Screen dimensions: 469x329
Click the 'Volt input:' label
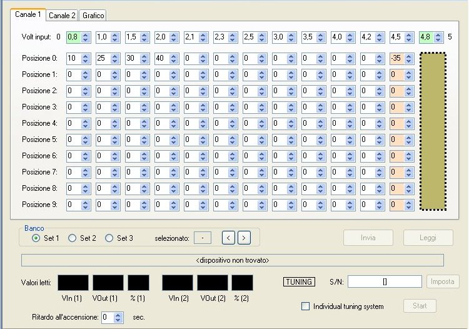(x=36, y=37)
